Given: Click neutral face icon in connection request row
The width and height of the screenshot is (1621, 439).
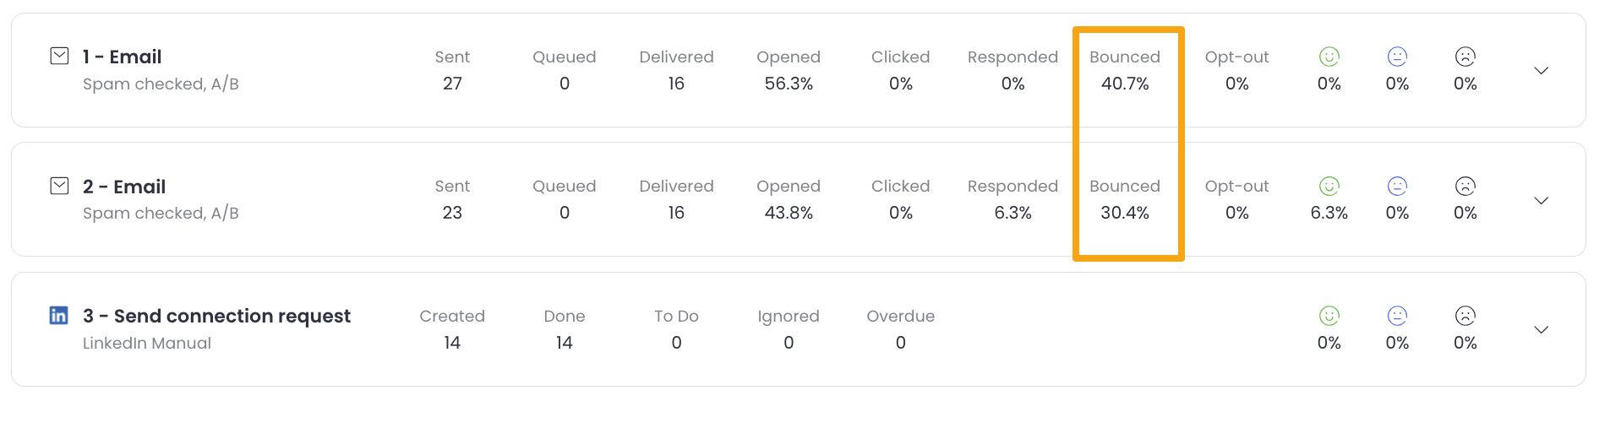Looking at the screenshot, I should click(1397, 316).
